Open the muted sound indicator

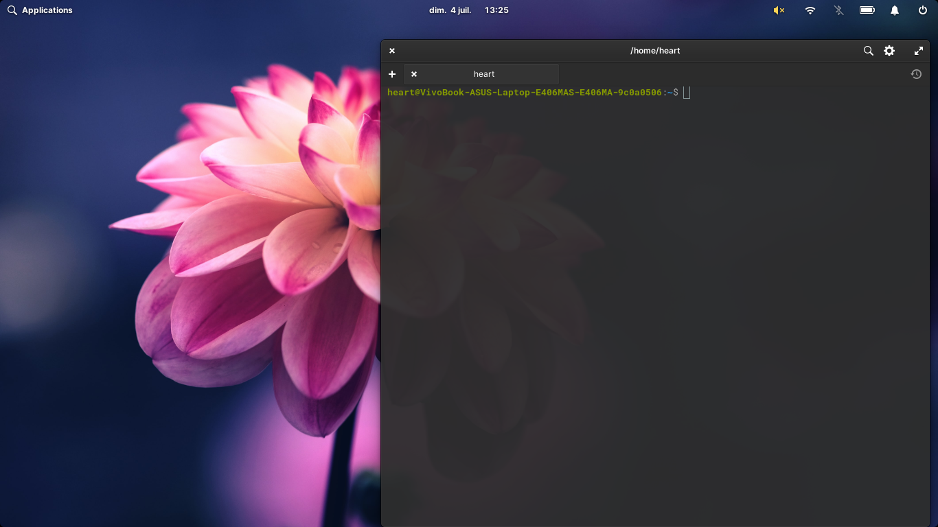[x=779, y=10]
